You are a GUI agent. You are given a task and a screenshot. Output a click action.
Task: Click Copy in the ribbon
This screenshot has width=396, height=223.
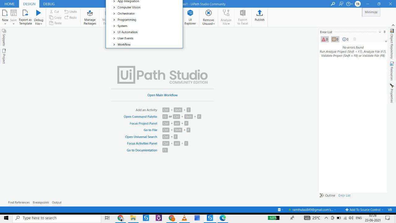pyautogui.click(x=55, y=17)
